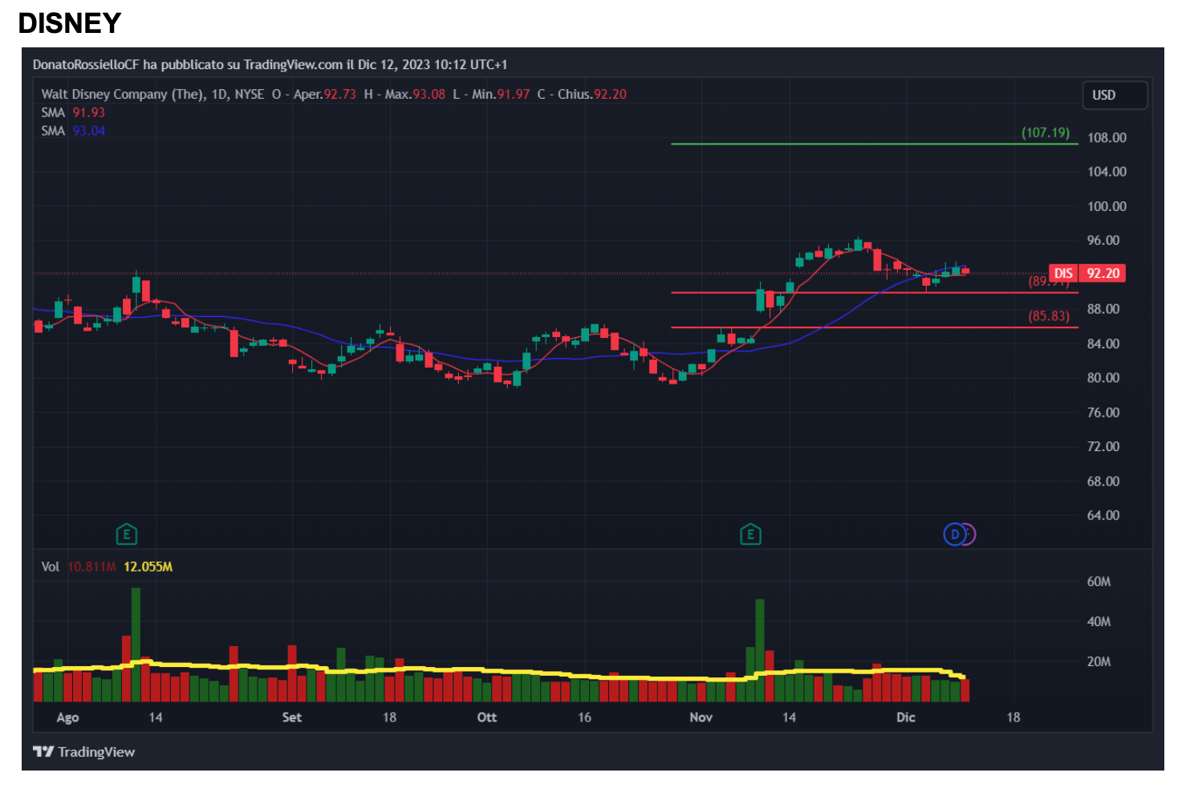Click the 60M volume axis label

pyautogui.click(x=1099, y=582)
